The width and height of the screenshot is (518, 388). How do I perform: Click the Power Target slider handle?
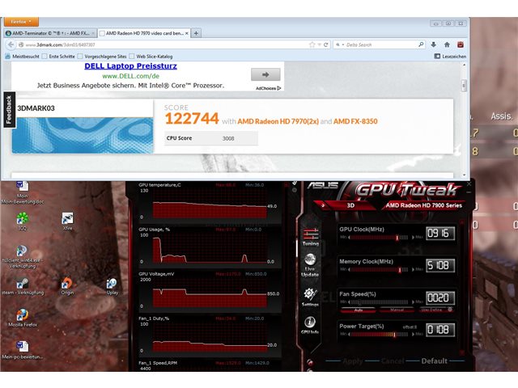pyautogui.click(x=394, y=334)
